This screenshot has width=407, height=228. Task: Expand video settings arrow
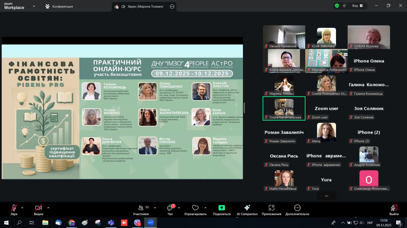click(x=48, y=208)
